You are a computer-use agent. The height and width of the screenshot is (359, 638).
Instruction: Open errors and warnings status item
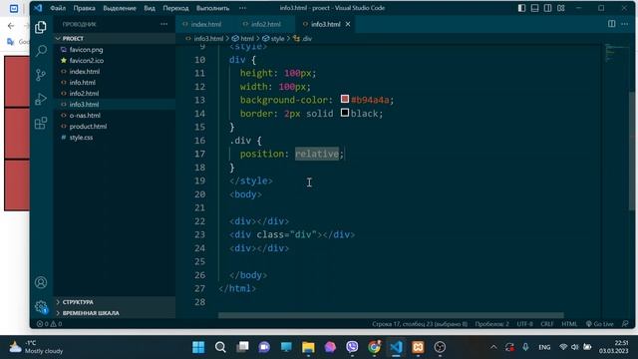[x=49, y=324]
